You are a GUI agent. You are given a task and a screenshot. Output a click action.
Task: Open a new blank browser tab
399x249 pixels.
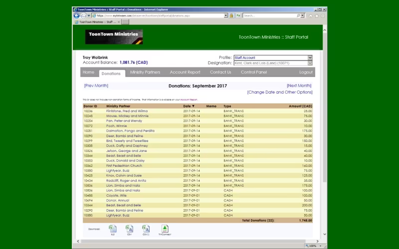[x=125, y=22]
